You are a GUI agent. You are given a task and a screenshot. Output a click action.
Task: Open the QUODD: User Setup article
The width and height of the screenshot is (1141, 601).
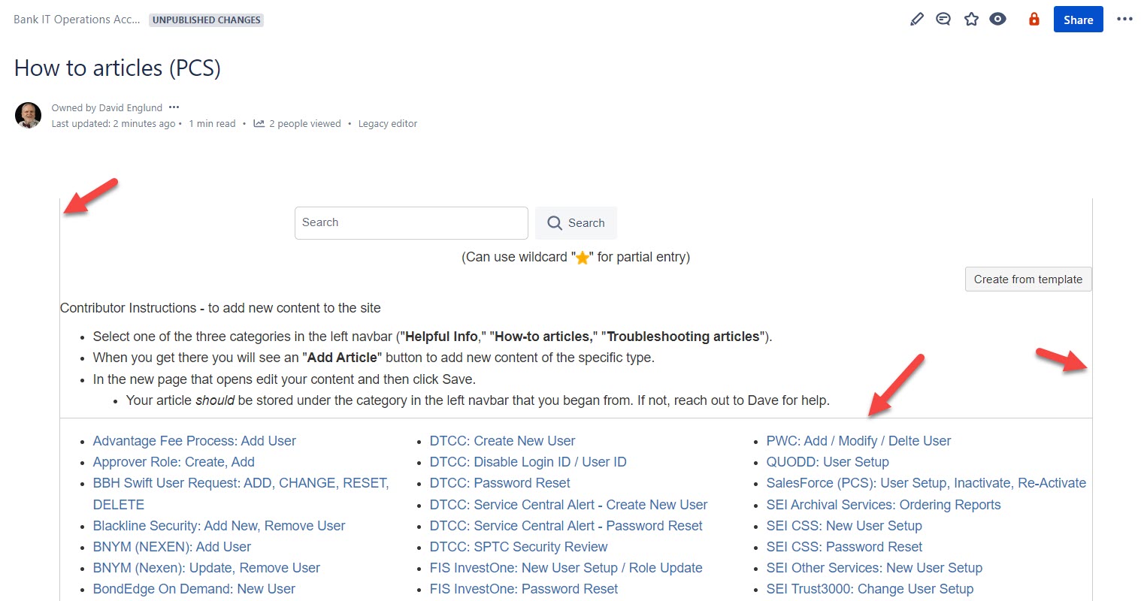point(828,462)
